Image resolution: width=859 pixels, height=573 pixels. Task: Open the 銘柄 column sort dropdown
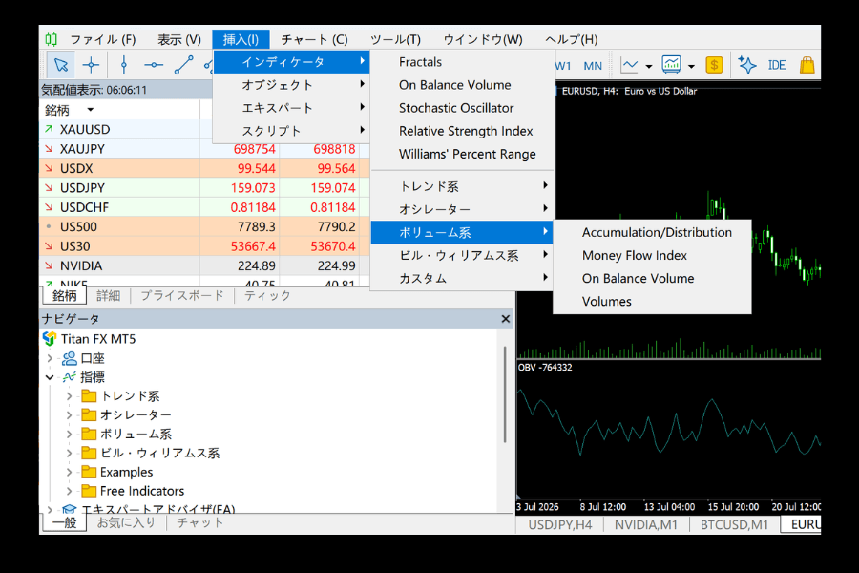(x=91, y=110)
